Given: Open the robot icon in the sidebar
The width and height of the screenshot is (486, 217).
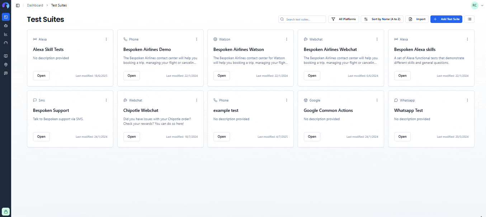Looking at the screenshot, I should point(6,26).
